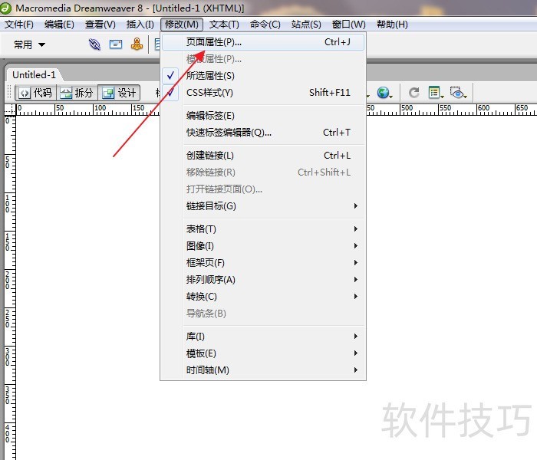Expand the 转换(C) submenu
The width and height of the screenshot is (537, 460).
coord(263,297)
